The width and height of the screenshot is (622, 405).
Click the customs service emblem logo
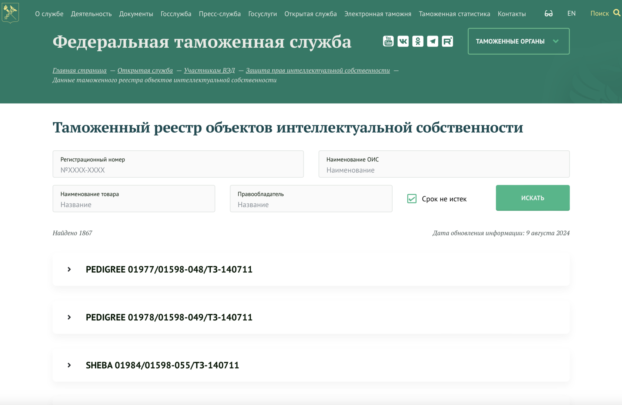click(10, 13)
